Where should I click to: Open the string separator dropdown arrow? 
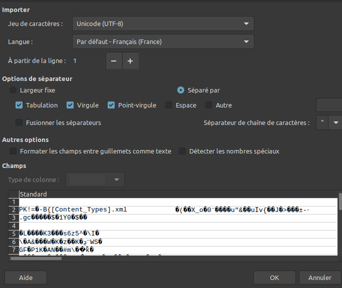click(335, 122)
